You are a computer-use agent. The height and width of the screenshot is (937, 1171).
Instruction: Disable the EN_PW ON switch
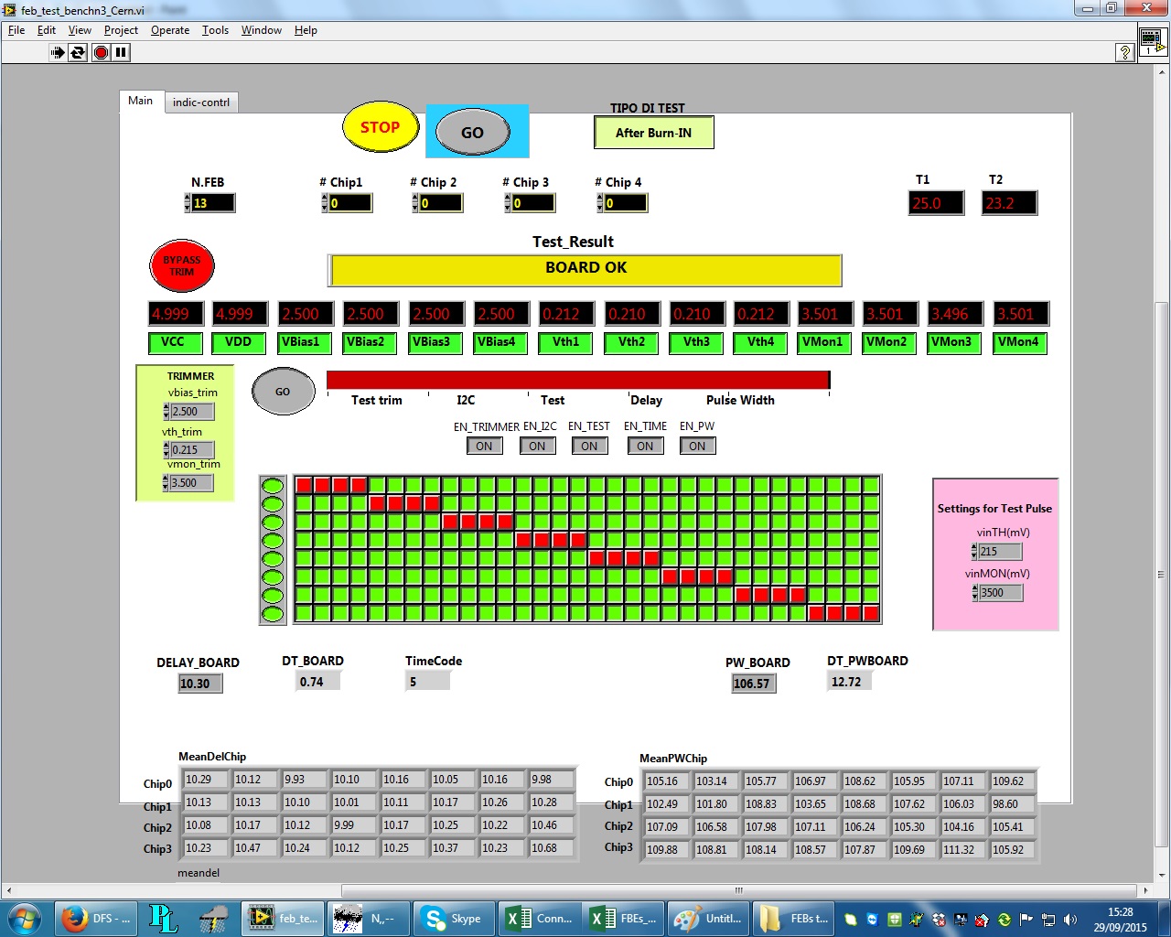(697, 447)
